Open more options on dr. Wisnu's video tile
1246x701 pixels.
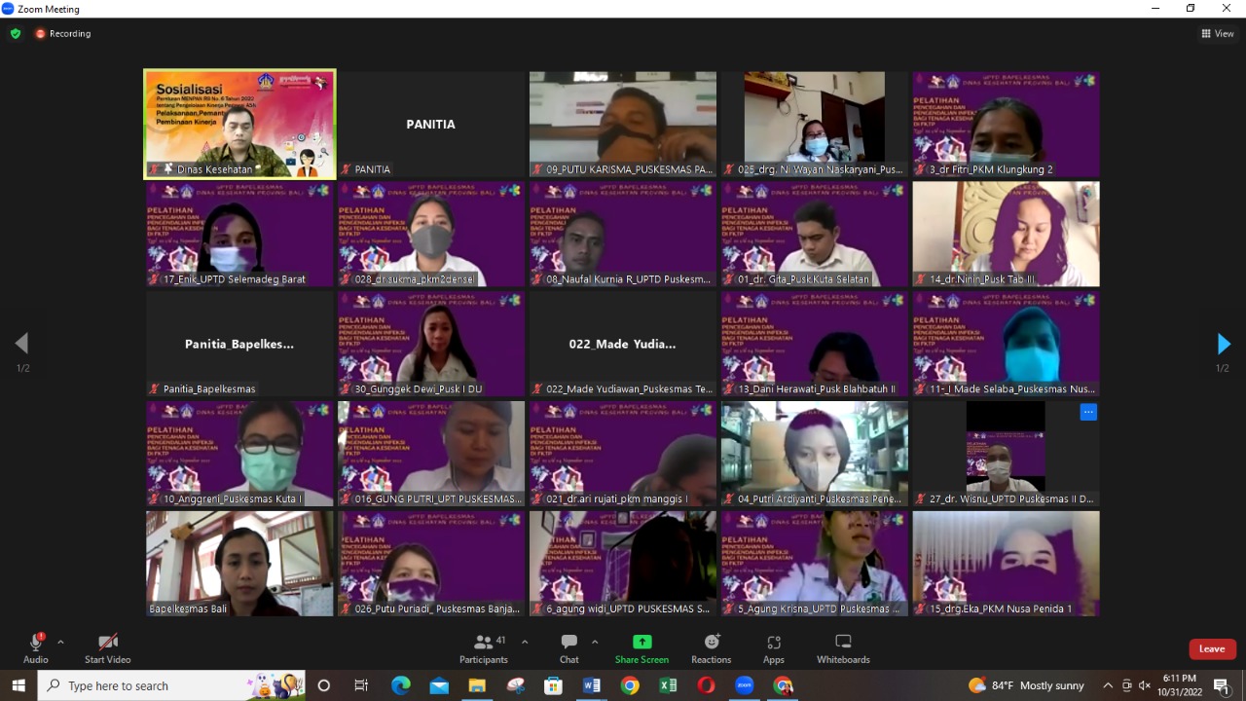[1088, 412]
